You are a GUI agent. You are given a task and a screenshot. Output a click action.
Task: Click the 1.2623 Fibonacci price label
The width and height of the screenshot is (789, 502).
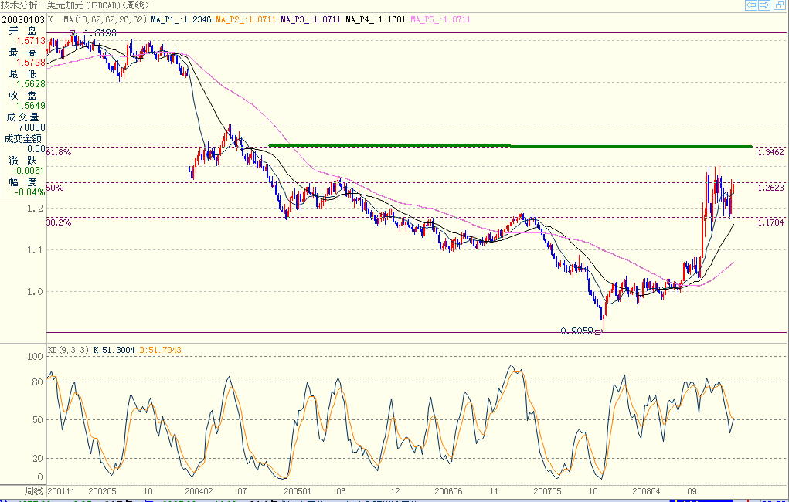(x=771, y=188)
